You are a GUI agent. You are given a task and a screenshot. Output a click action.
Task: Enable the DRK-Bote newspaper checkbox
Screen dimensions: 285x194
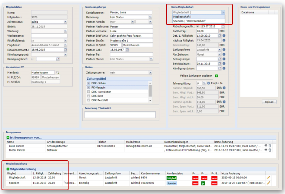tap(88, 96)
